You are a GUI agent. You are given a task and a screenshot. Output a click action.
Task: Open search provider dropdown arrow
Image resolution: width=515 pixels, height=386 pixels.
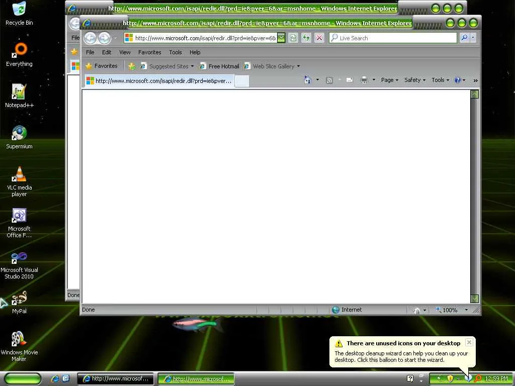[473, 38]
